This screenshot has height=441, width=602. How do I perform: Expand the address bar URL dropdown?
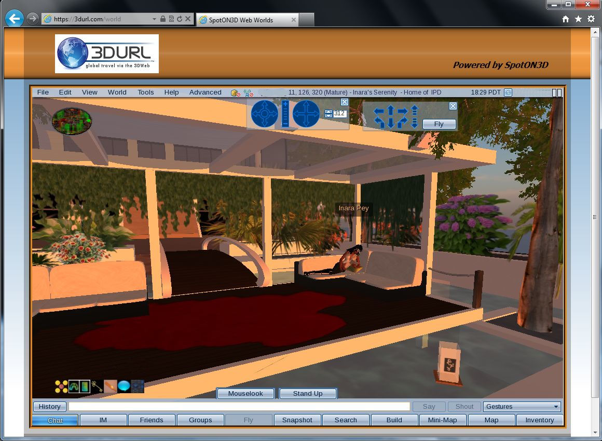[x=154, y=19]
